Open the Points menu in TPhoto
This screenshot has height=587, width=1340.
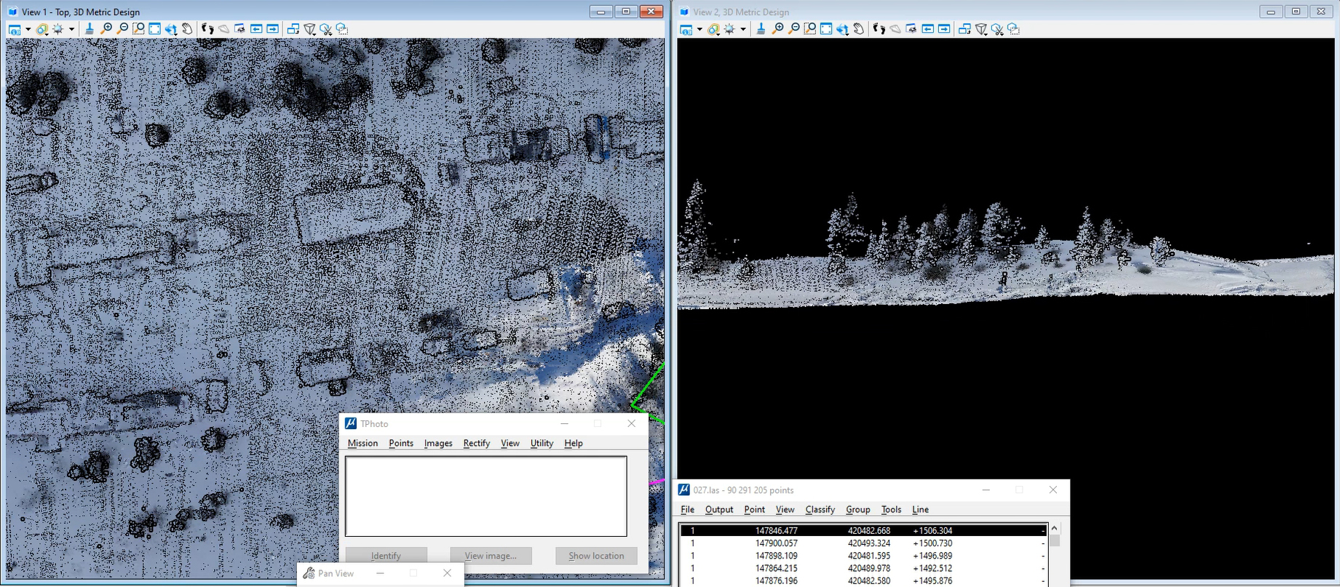click(401, 443)
